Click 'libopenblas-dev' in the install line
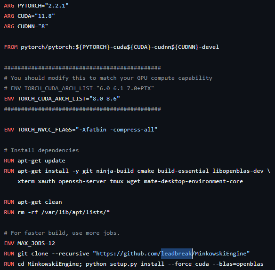Image resolution: width=275 pixels, height=270 pixels. click(x=238, y=171)
